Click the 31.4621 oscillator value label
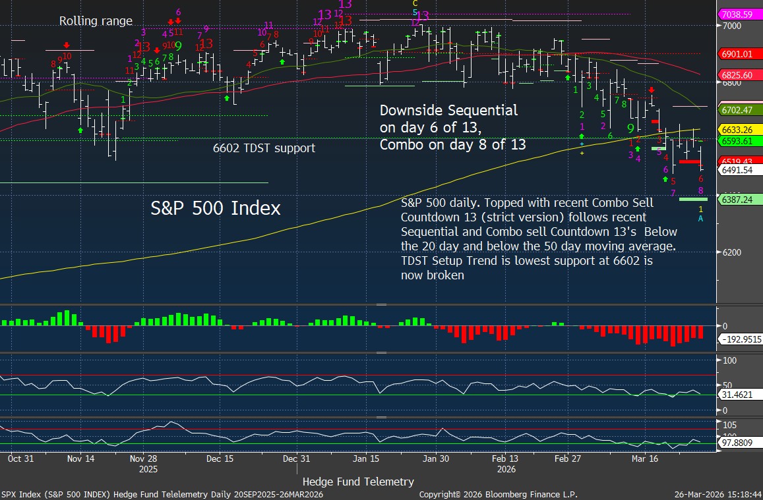The height and width of the screenshot is (500, 763). pos(741,395)
